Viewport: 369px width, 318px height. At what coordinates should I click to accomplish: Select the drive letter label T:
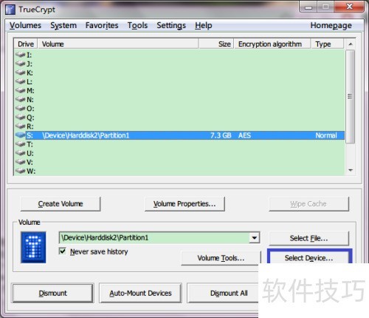click(30, 144)
